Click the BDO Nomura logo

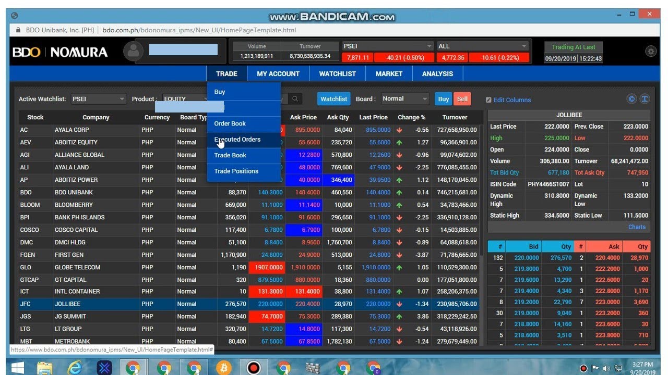pos(60,52)
